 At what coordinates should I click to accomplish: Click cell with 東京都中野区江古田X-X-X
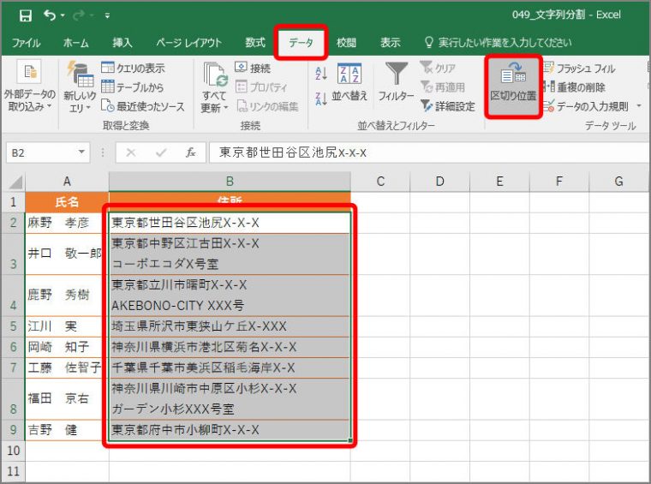coord(230,254)
